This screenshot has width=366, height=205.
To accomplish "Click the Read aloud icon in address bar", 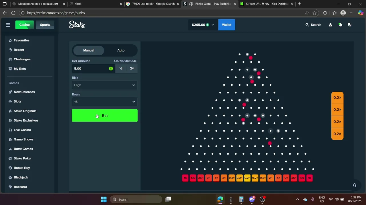I will (307, 13).
